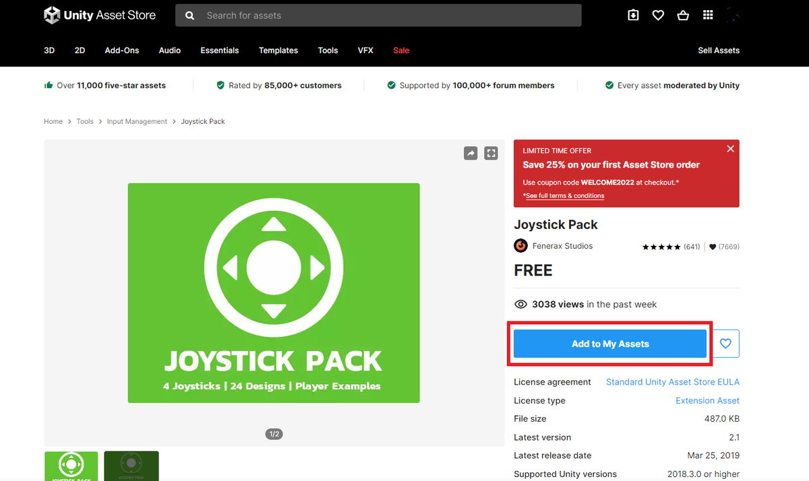Viewport: 809px width, 481px height.
Task: Click the Unity Asset Store logo
Action: click(100, 14)
